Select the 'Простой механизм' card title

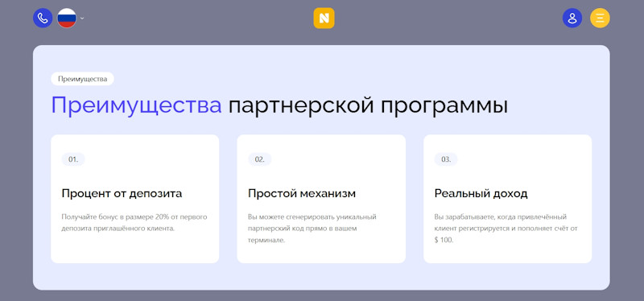click(x=302, y=194)
